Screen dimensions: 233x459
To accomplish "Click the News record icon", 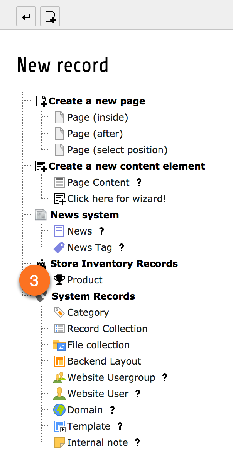I will coord(59,231).
